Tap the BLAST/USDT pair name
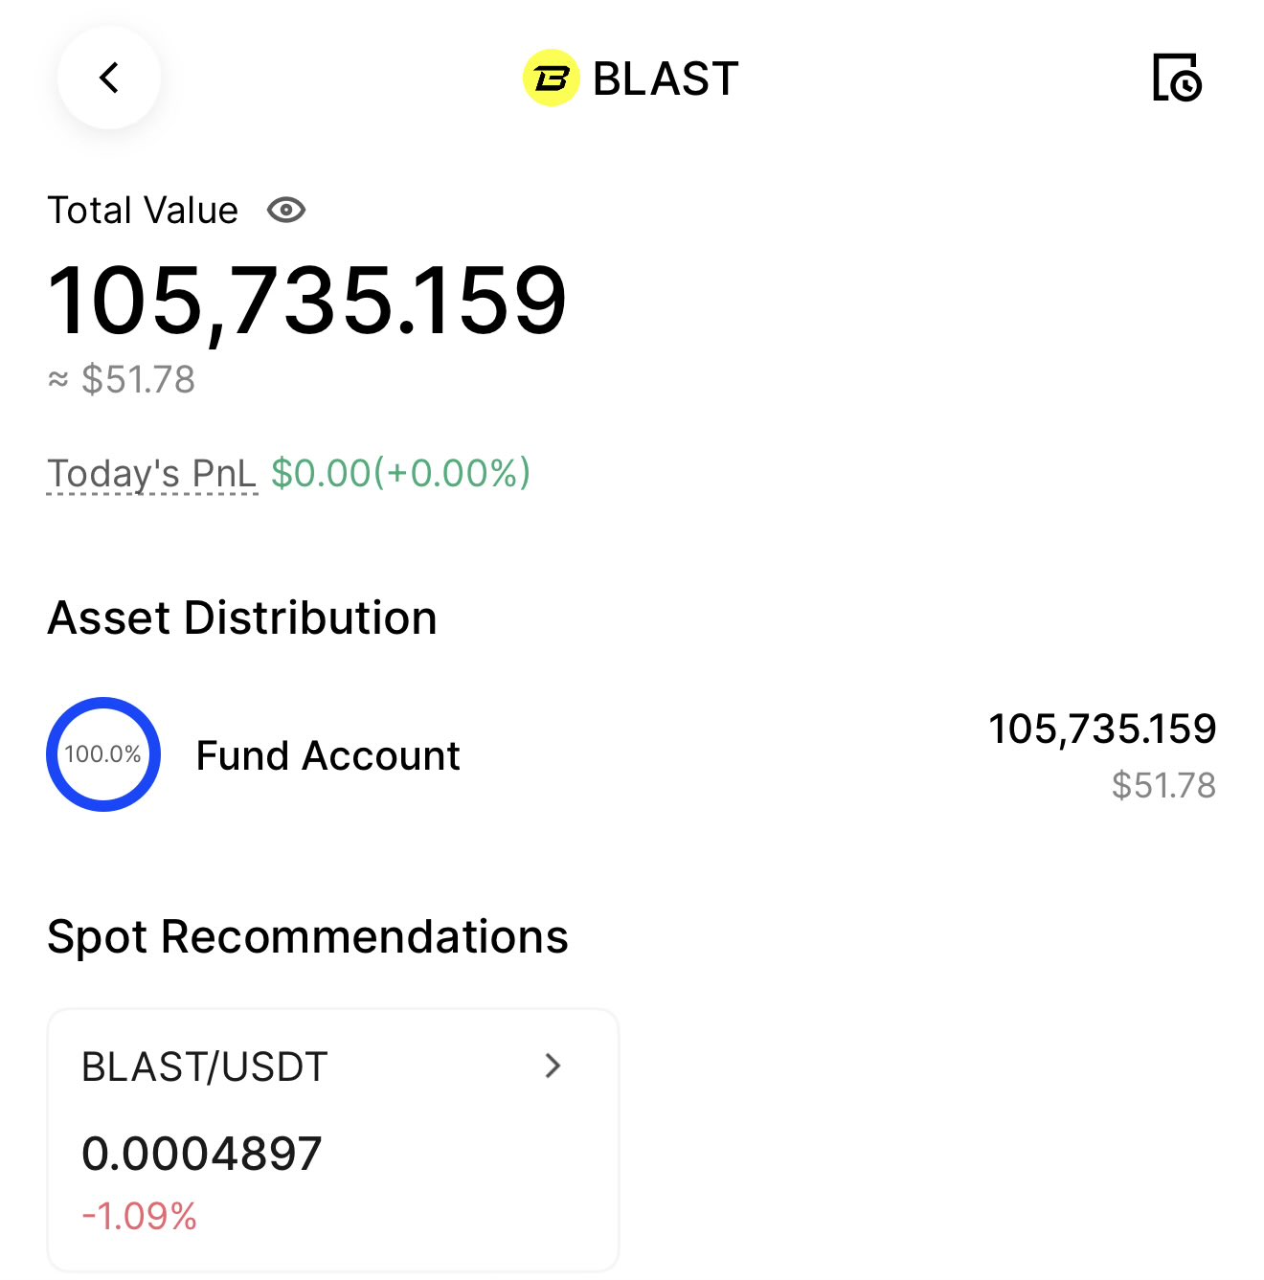Image resolution: width=1264 pixels, height=1280 pixels. (x=205, y=1067)
